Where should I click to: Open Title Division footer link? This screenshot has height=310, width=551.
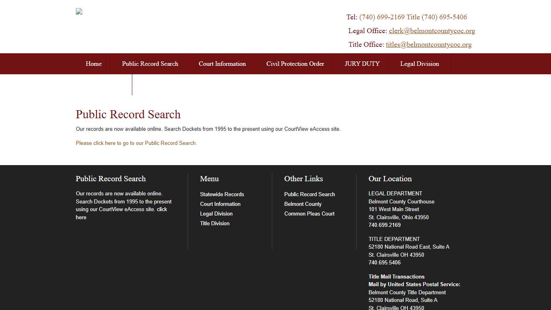coord(215,223)
